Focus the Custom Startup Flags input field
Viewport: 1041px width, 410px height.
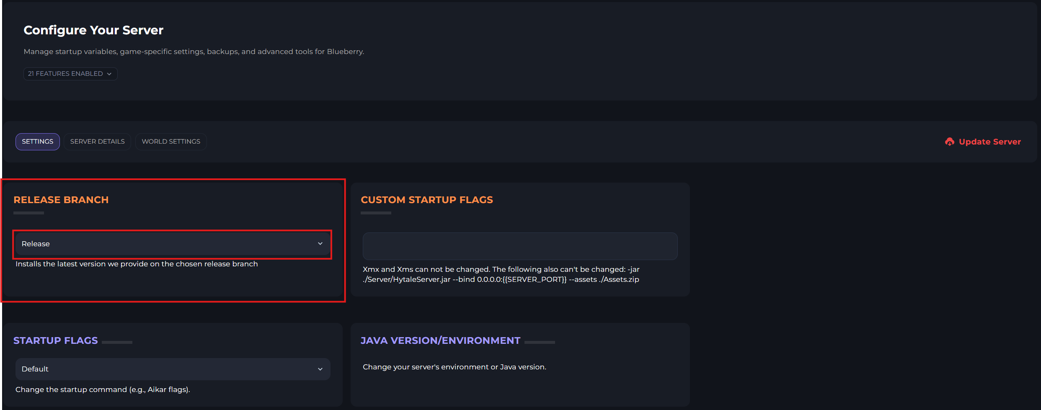tap(520, 246)
